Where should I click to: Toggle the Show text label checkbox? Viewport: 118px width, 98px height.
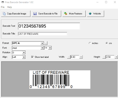click(32, 57)
